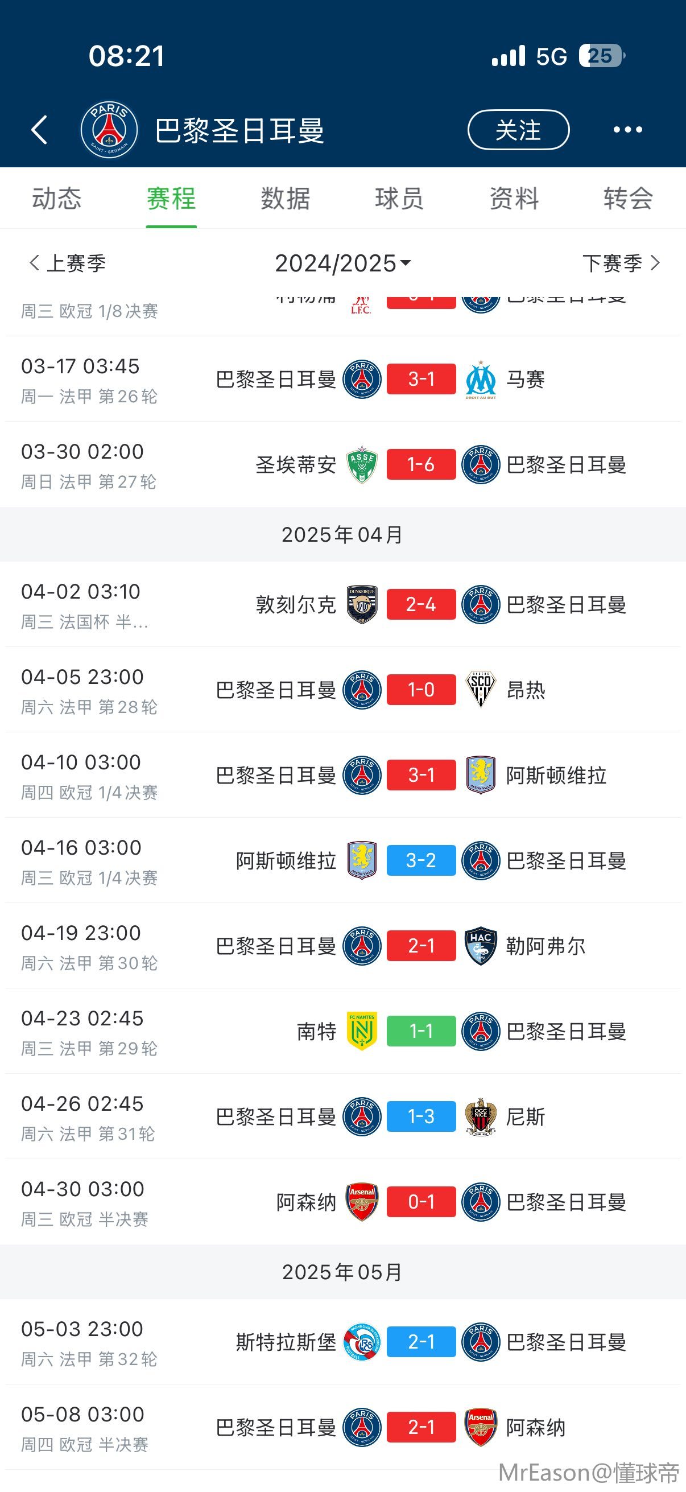Go to 下赛季 next season
Viewport: 686px width, 1492px height.
tap(621, 263)
